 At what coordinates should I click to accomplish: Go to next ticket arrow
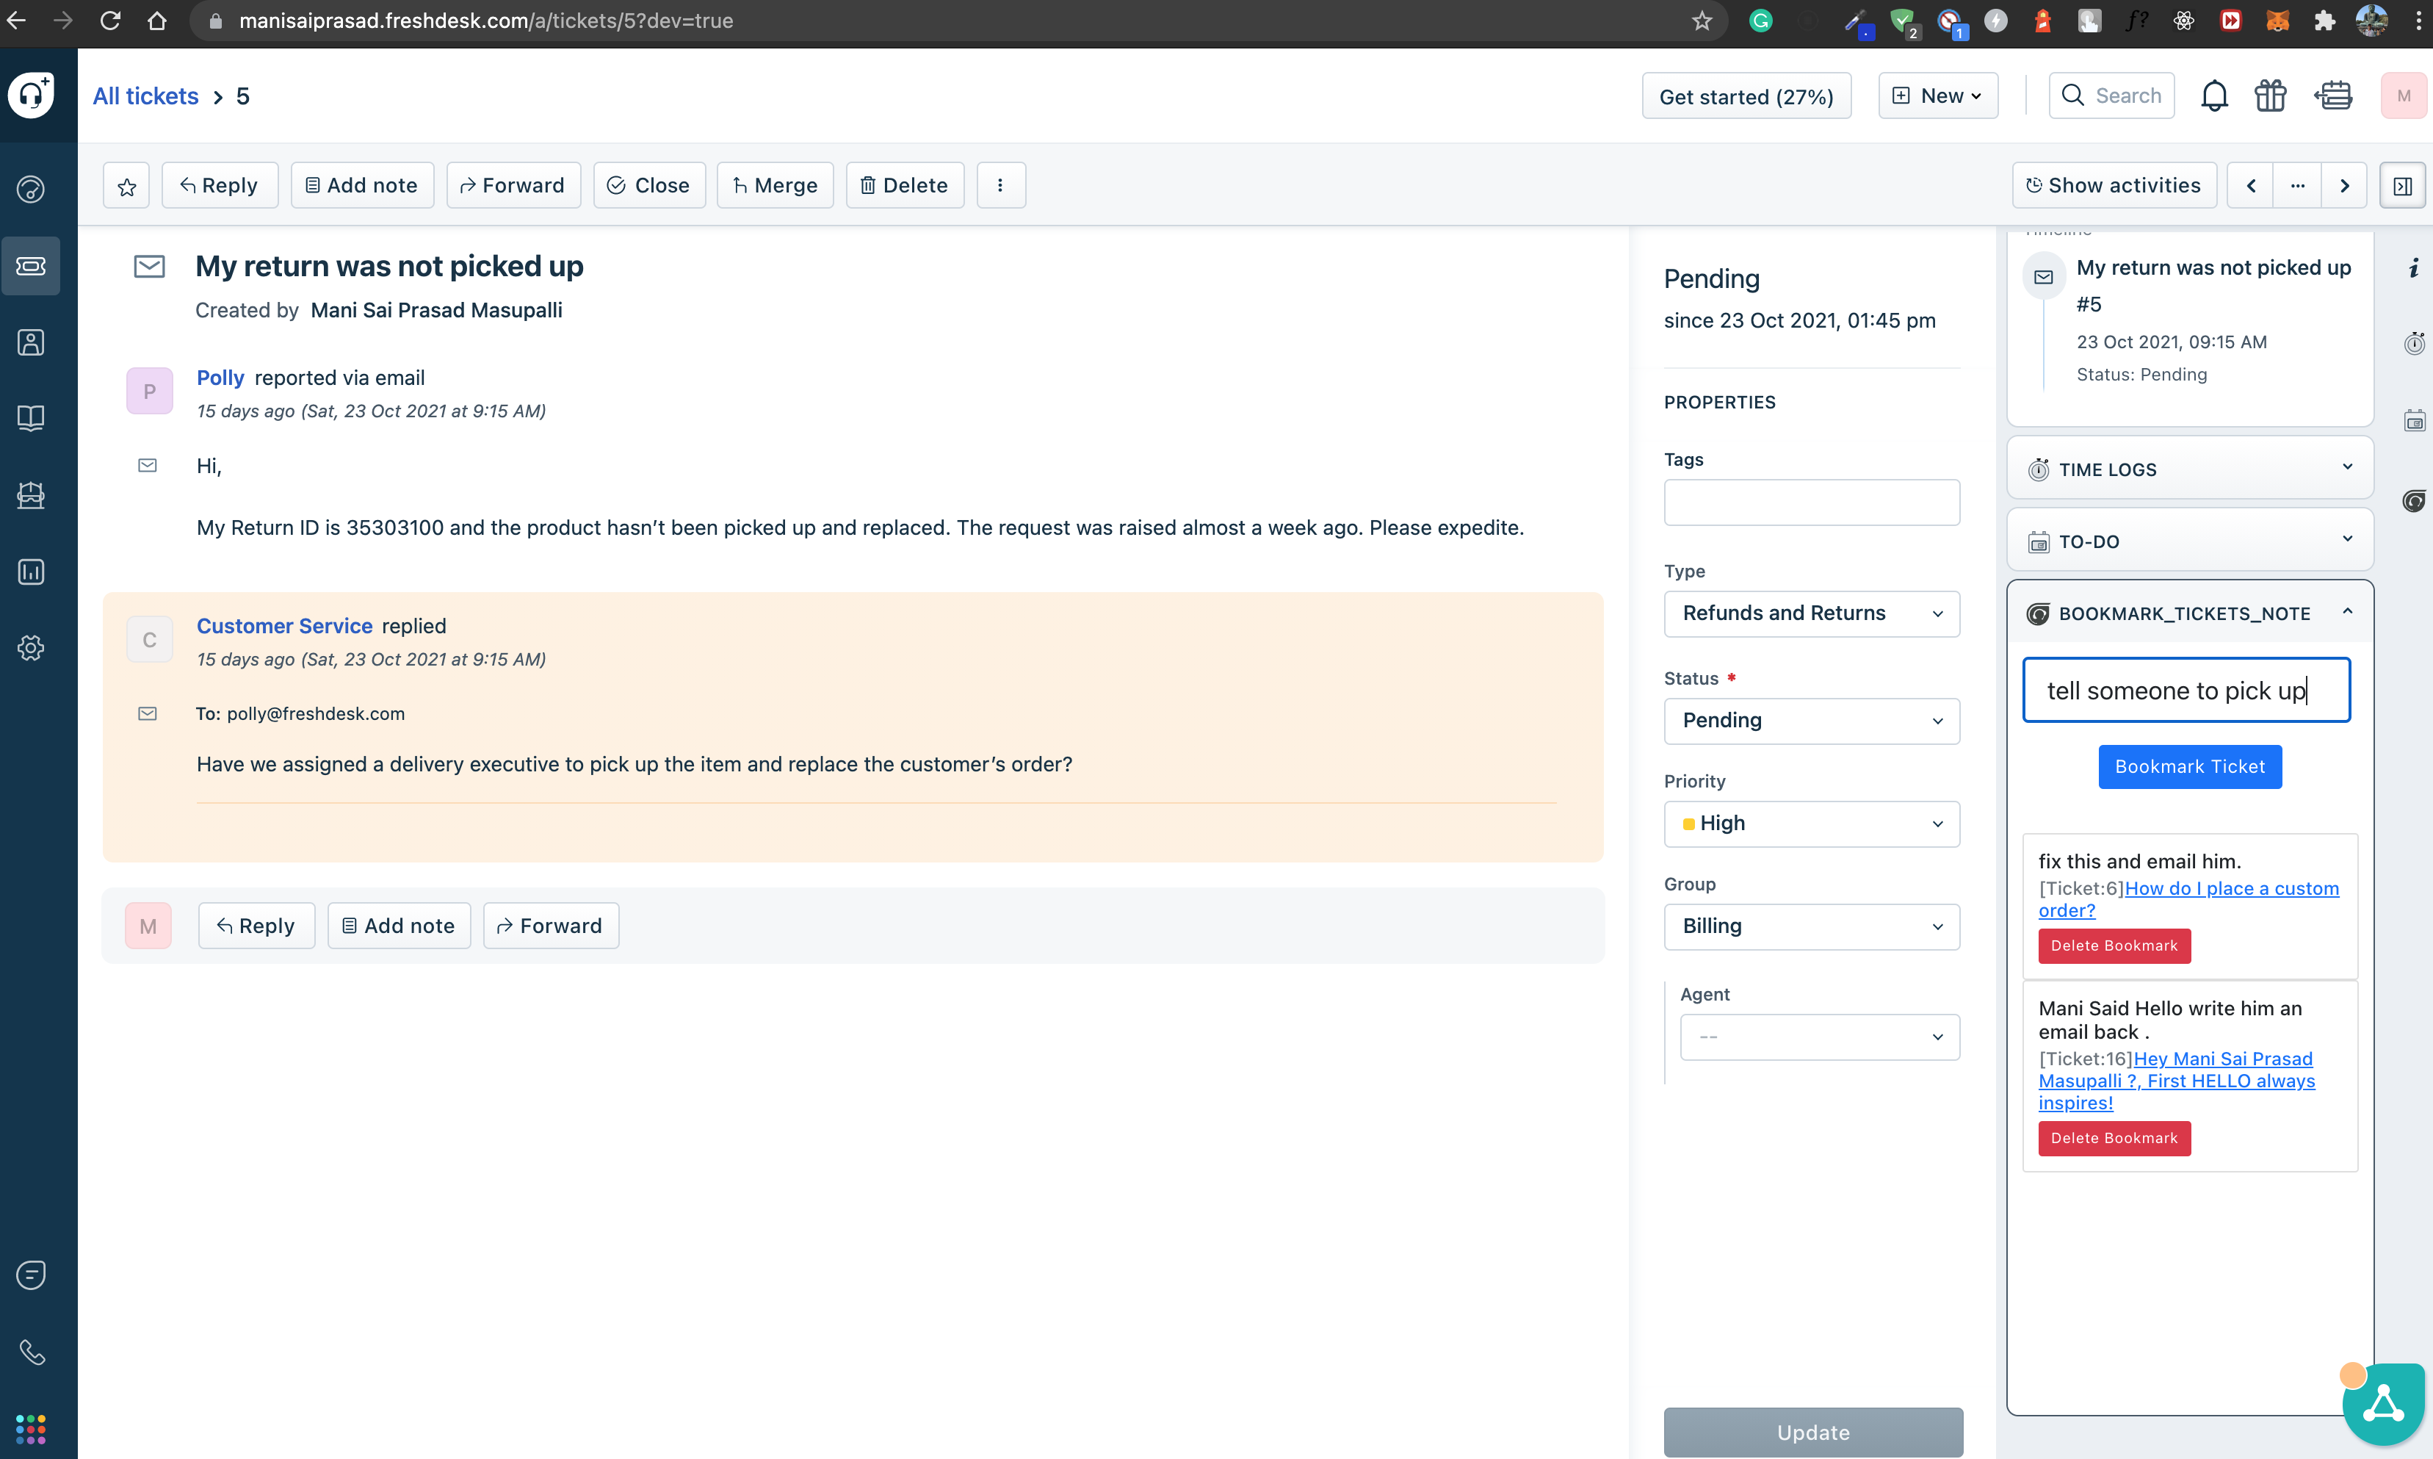(x=2345, y=186)
